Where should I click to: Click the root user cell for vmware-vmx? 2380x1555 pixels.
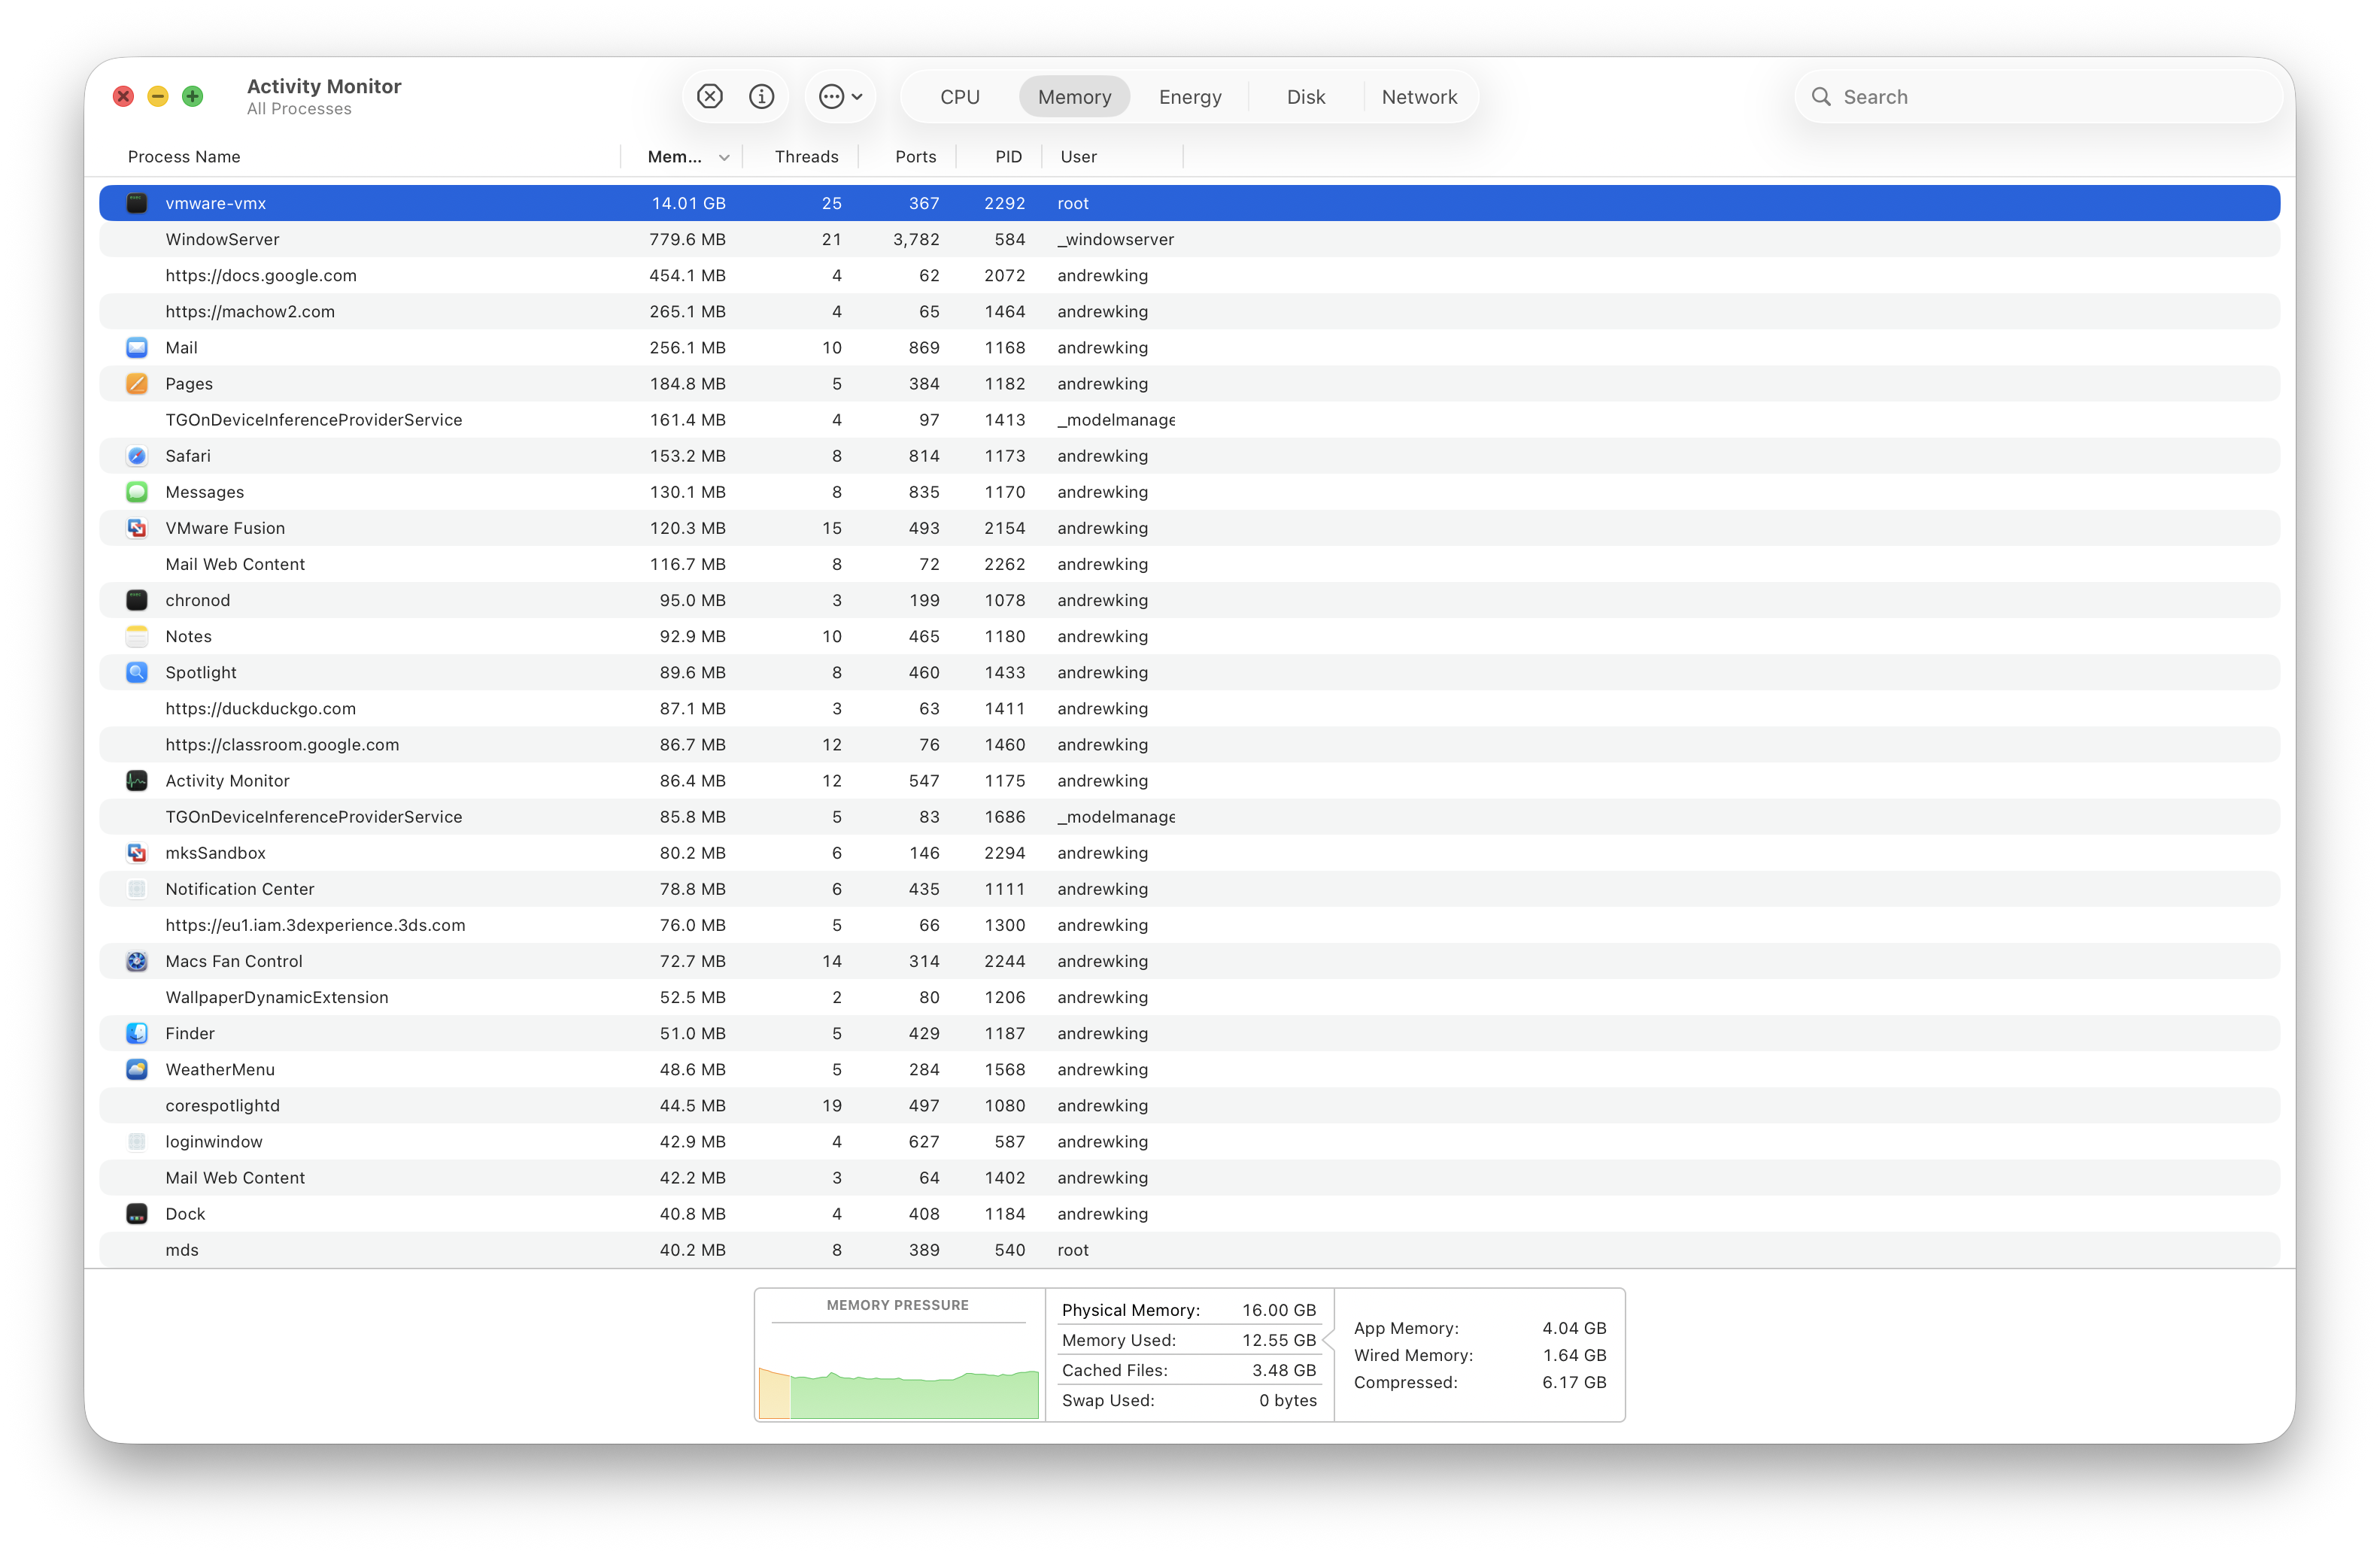point(1073,203)
